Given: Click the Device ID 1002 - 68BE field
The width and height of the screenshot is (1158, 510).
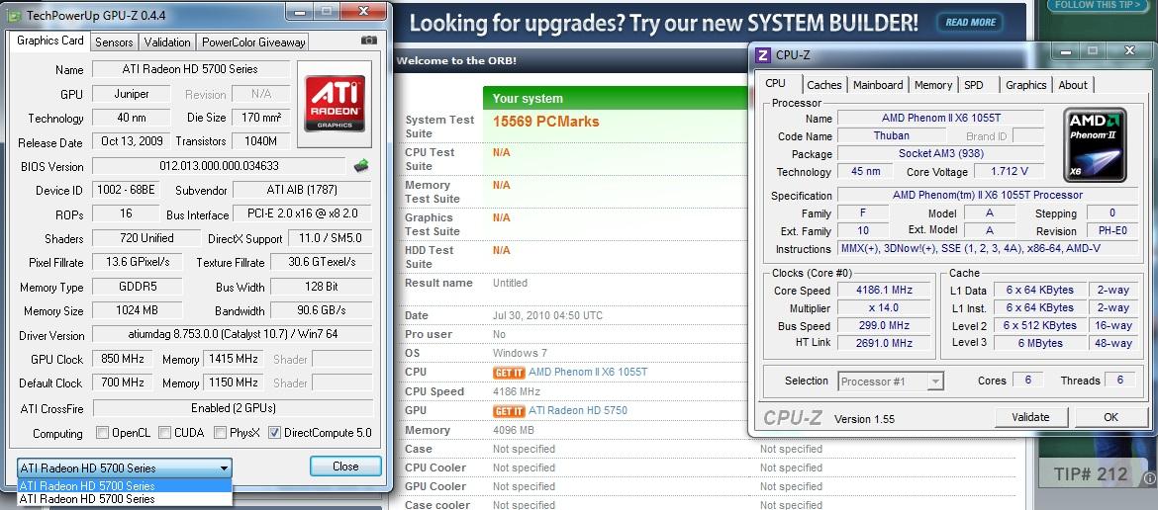Looking at the screenshot, I should [127, 190].
